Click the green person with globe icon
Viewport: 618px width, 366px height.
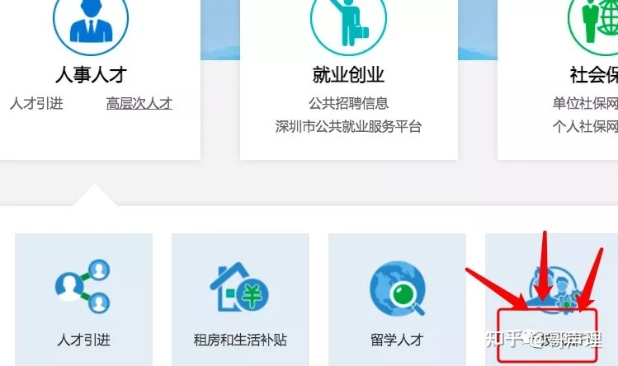[x=595, y=21]
